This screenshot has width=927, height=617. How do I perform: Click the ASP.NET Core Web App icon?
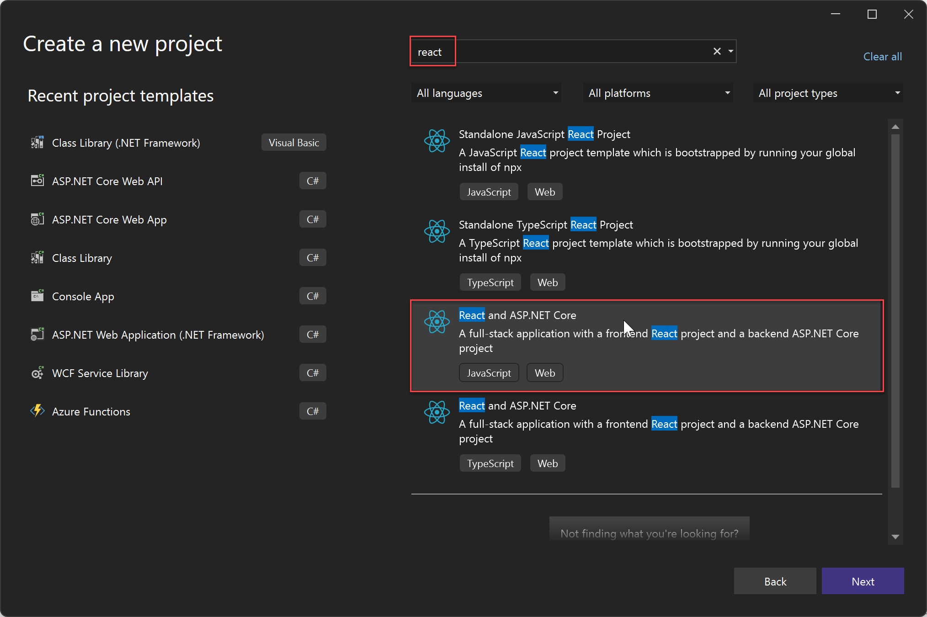point(37,219)
